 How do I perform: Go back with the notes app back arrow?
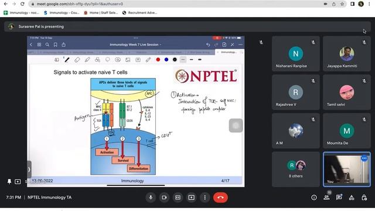31,45
